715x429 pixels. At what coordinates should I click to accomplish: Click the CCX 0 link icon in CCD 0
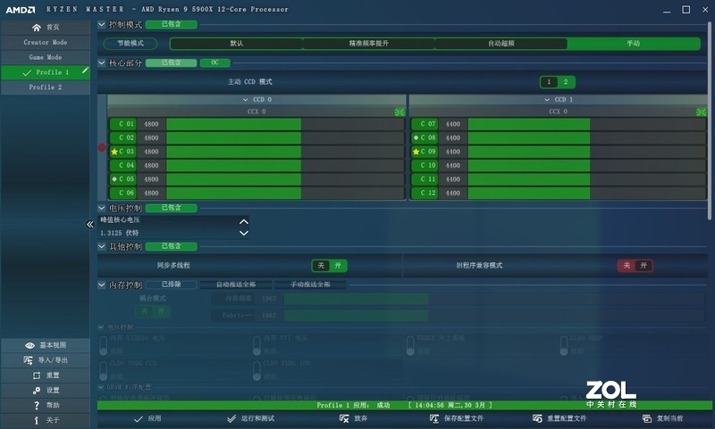point(399,111)
